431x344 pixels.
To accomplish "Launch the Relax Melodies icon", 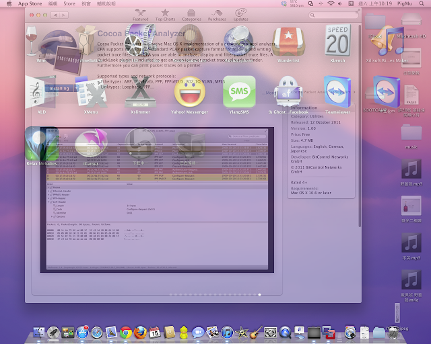I will pos(42,144).
